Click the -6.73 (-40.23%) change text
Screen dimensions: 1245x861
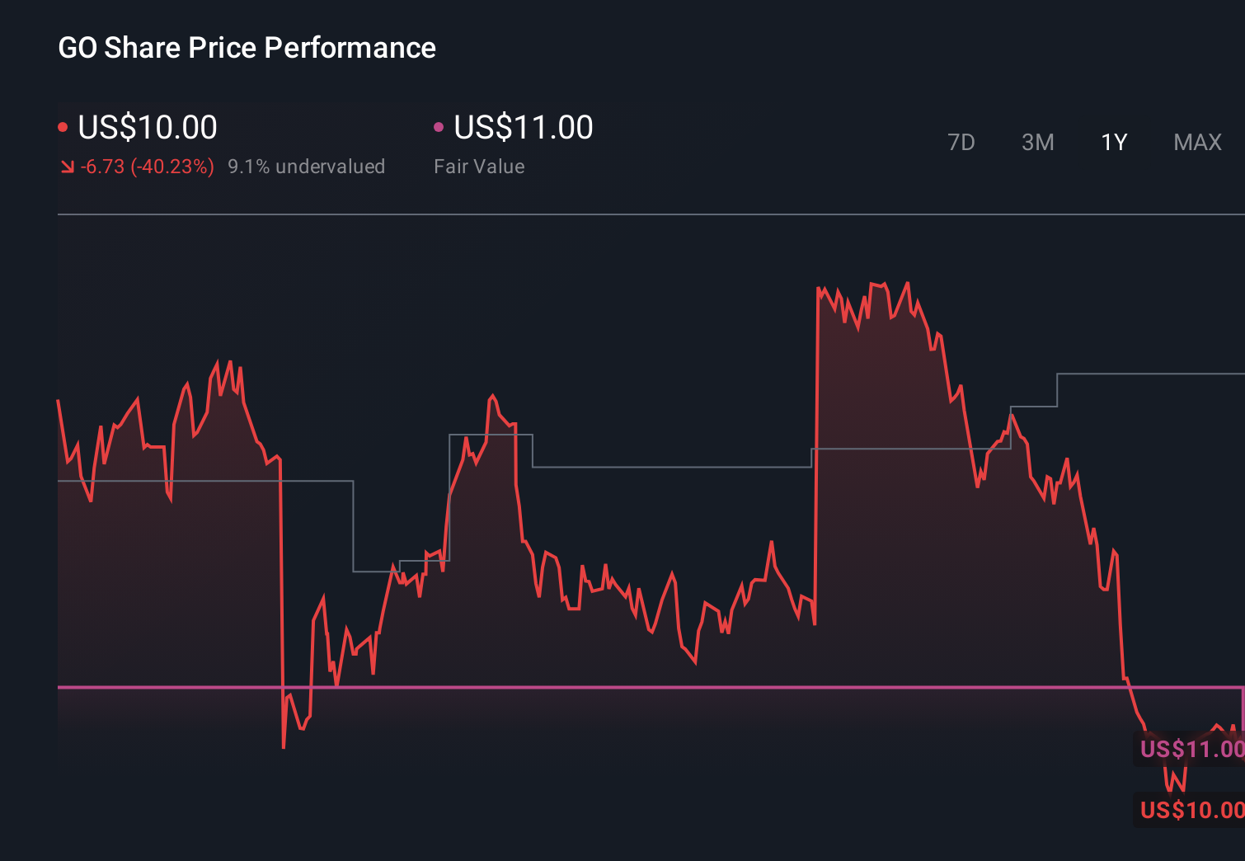point(147,166)
